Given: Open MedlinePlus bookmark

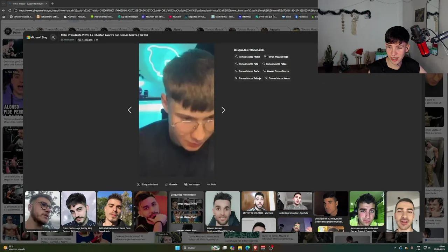Looking at the screenshot, I should 223,17.
